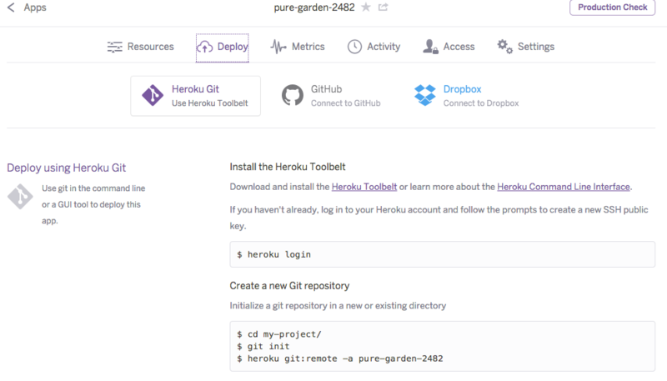This screenshot has height=381, width=667.
Task: Click the Access user-lock icon
Action: 430,47
